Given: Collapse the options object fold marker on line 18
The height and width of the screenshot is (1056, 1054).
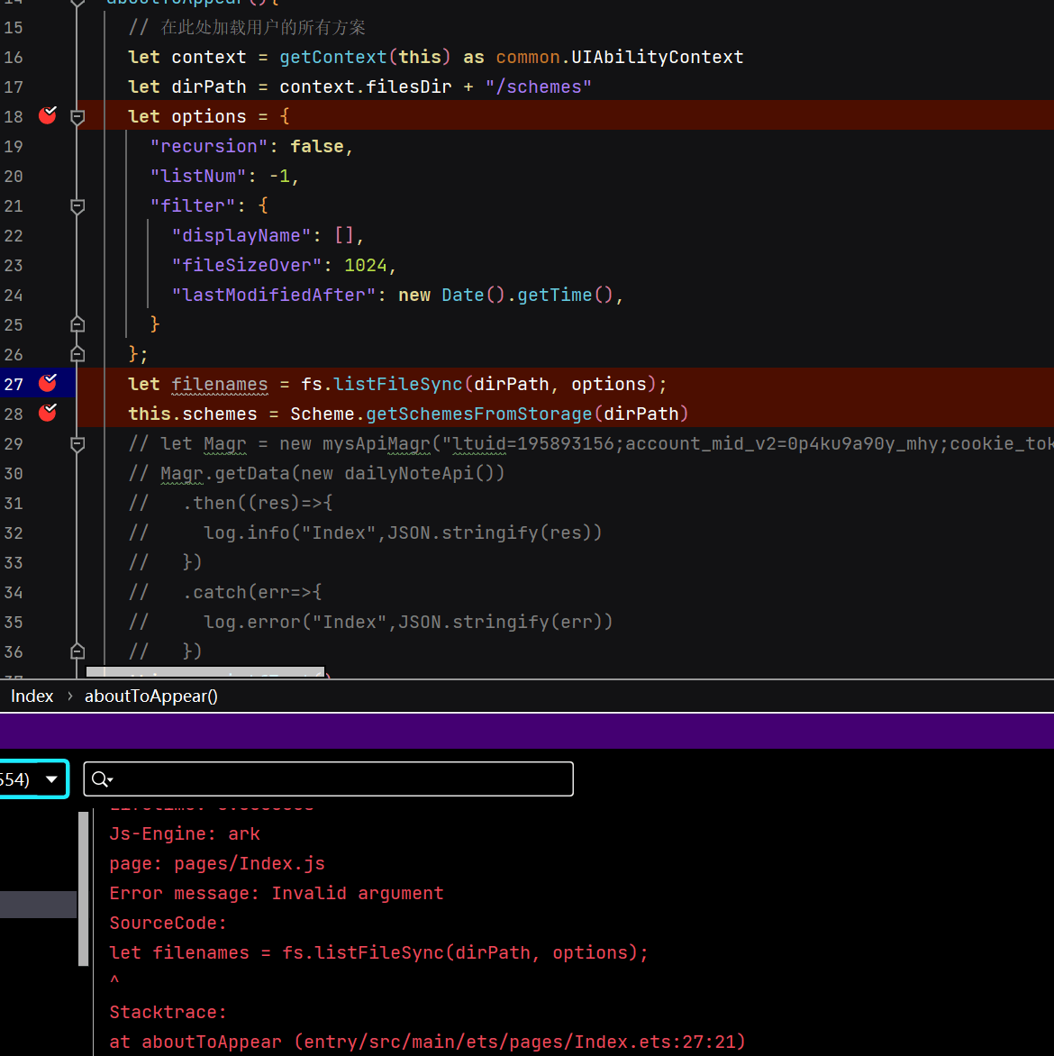Looking at the screenshot, I should pyautogui.click(x=77, y=116).
